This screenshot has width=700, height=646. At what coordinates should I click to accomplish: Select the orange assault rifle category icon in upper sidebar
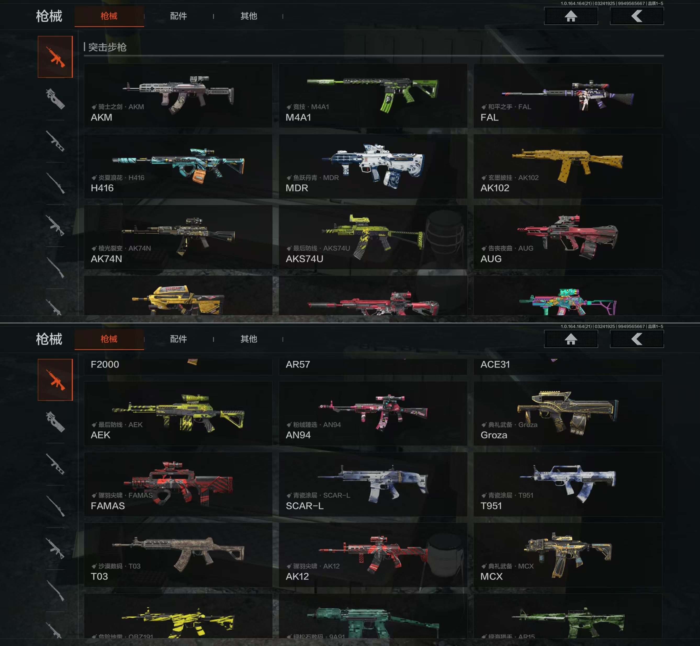(55, 57)
